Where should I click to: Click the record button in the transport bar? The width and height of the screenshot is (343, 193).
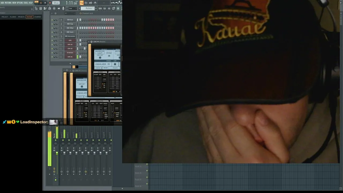(50, 3)
